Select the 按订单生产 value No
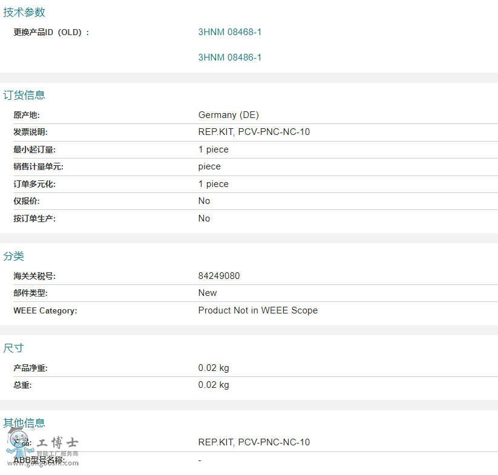 point(204,218)
